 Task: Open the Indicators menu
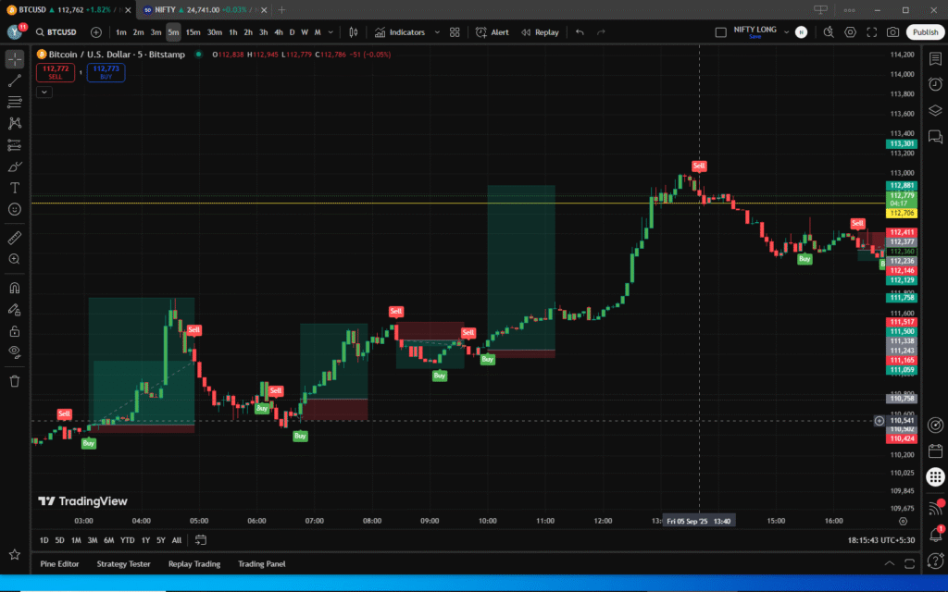click(x=400, y=32)
